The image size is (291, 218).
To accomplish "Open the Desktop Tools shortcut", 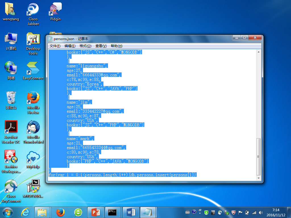I will 33,43.
